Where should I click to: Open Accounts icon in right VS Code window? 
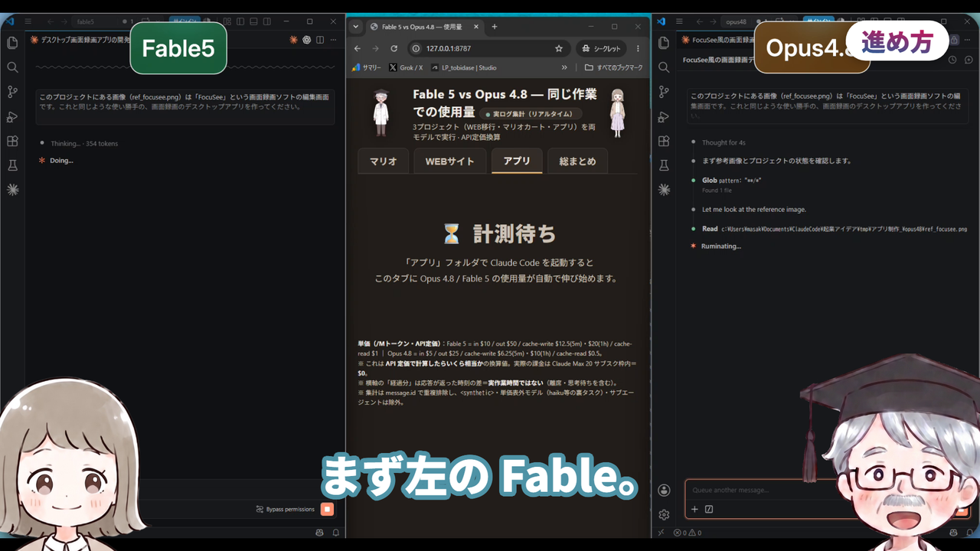click(x=664, y=490)
